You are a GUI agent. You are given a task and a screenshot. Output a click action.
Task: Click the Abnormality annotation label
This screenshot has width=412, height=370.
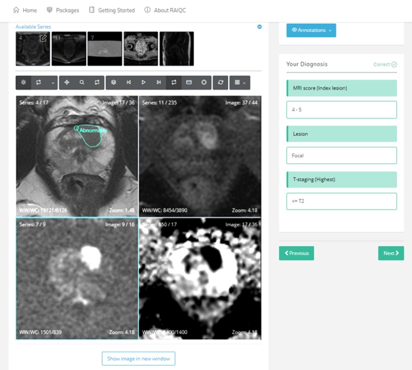click(93, 131)
